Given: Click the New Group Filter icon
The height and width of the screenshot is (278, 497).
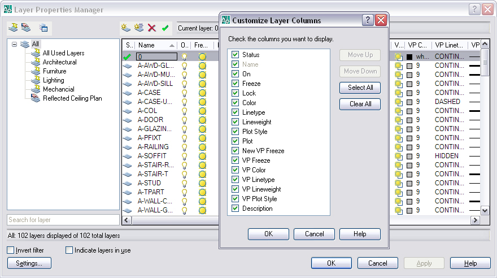Looking at the screenshot, I should point(26,27).
